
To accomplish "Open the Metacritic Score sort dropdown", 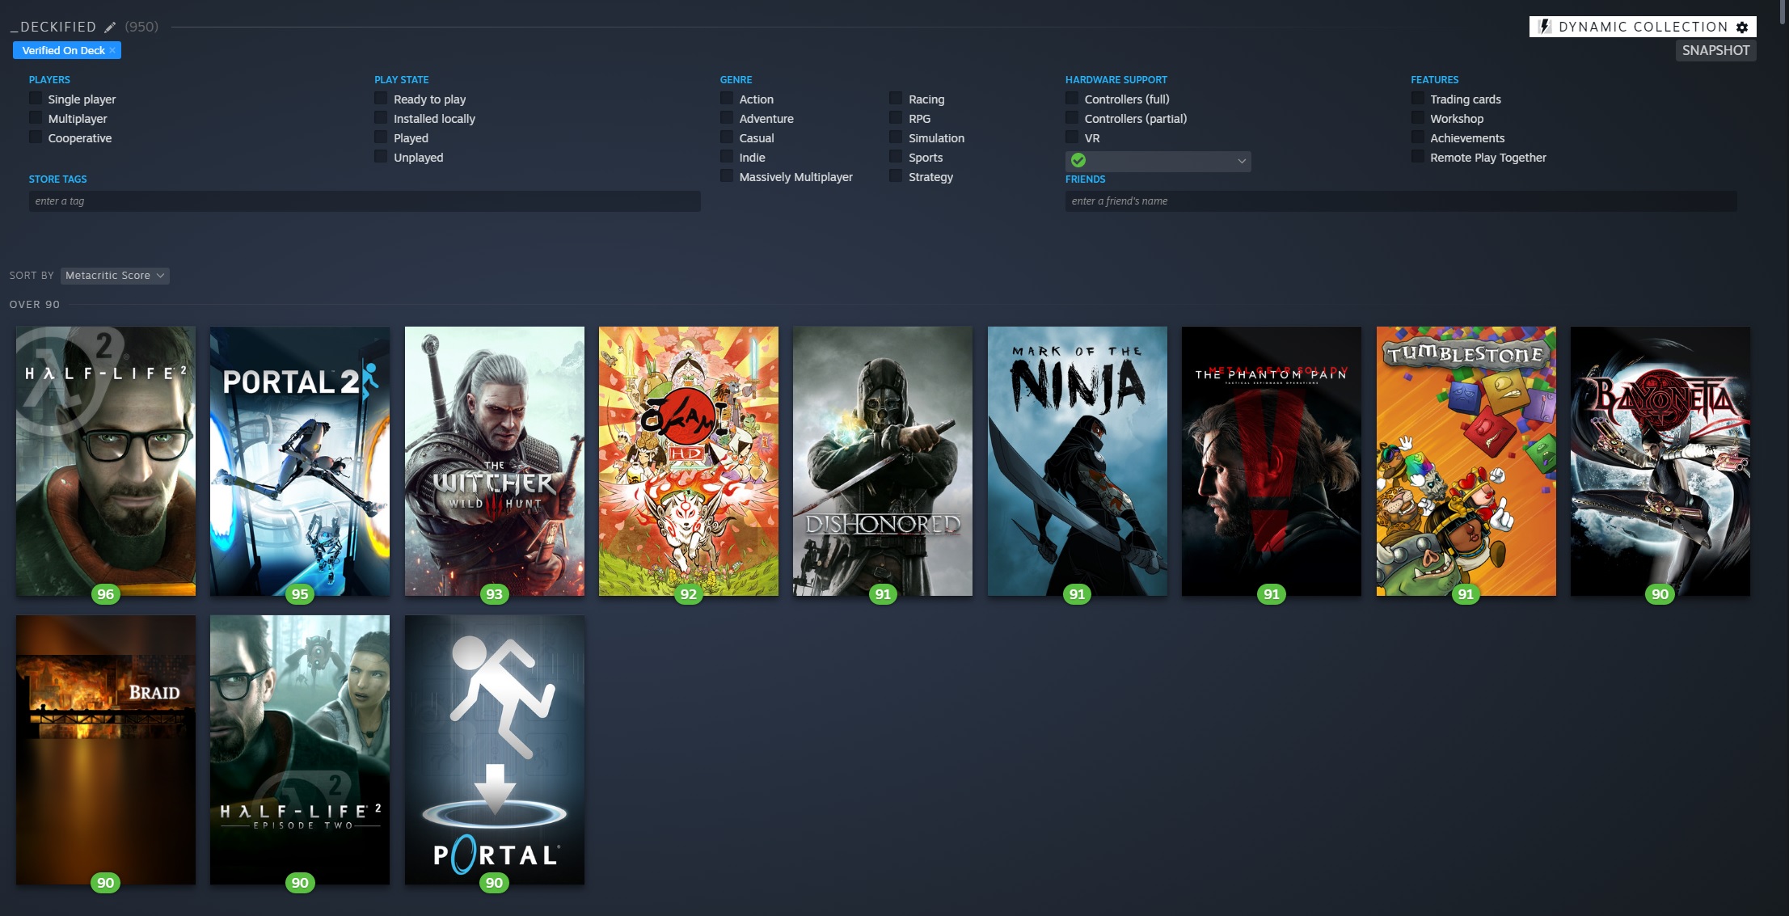I will 115,276.
